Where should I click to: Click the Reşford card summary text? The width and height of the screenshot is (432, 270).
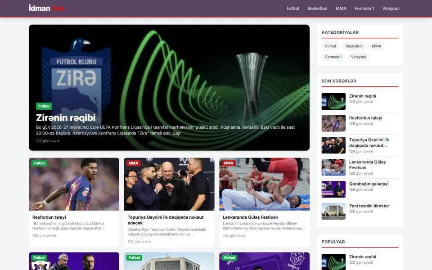point(68,225)
